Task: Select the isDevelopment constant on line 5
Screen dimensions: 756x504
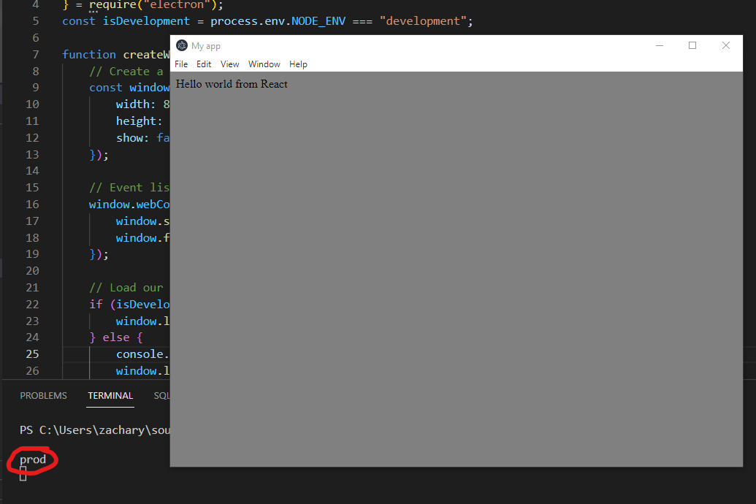Action: coord(145,20)
